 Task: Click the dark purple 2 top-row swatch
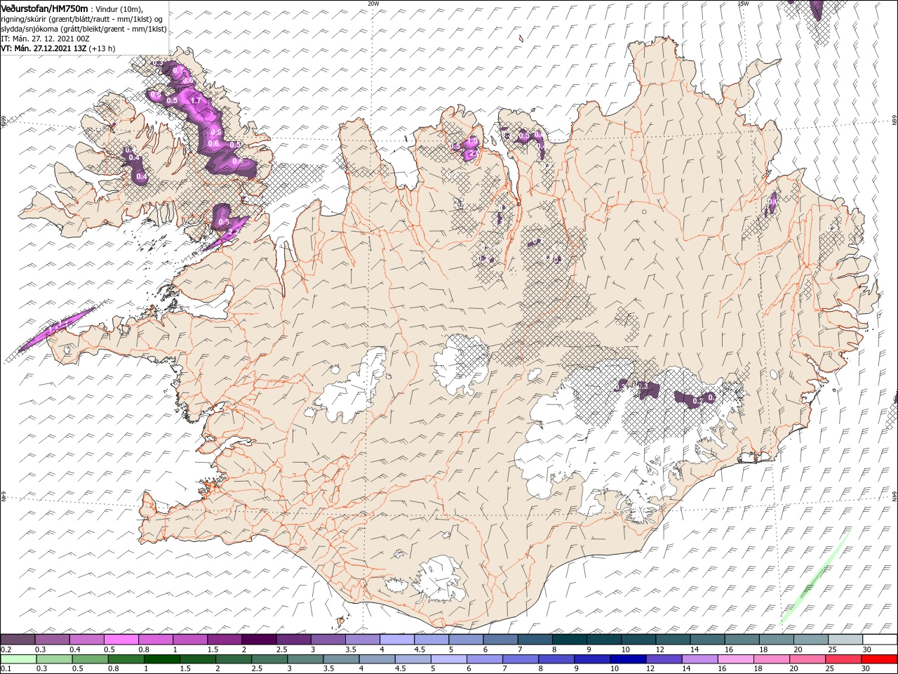tap(259, 640)
